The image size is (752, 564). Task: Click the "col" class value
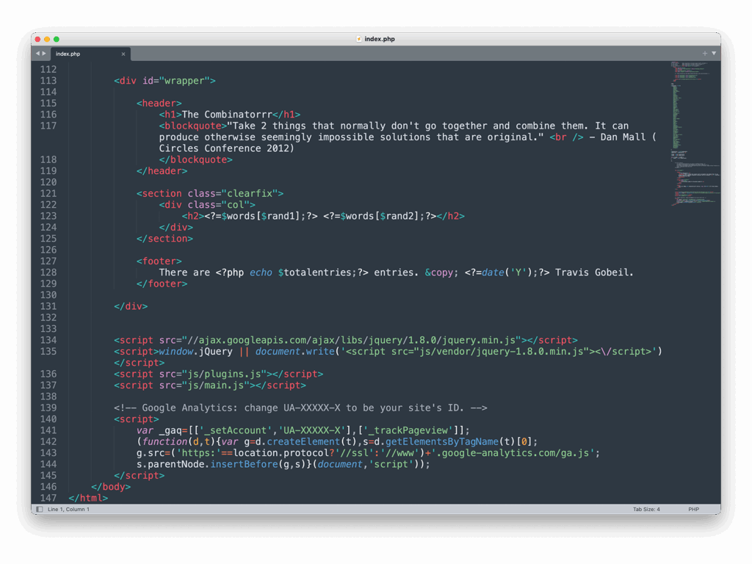(x=236, y=205)
